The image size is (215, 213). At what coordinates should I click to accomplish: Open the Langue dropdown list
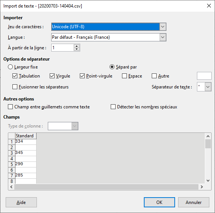point(163,37)
